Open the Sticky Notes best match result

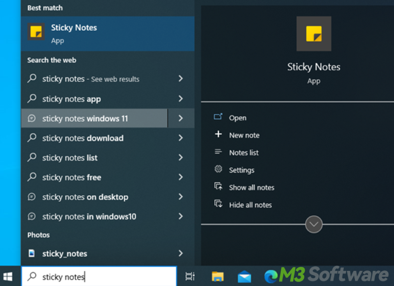coord(108,34)
